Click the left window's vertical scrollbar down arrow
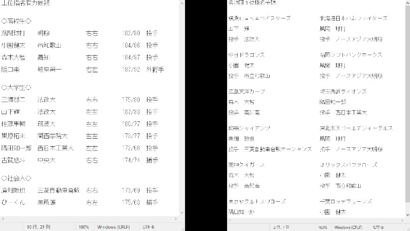 point(182,213)
